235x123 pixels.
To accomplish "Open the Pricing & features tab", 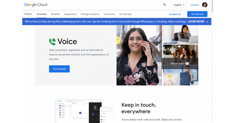I will 90,14.
